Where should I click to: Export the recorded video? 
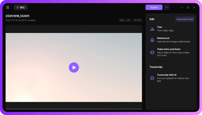point(154,7)
